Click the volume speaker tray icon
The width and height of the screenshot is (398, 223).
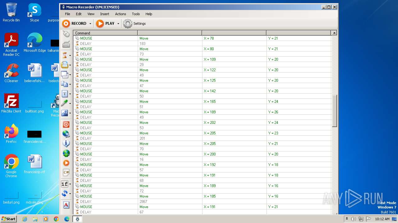coord(354,219)
